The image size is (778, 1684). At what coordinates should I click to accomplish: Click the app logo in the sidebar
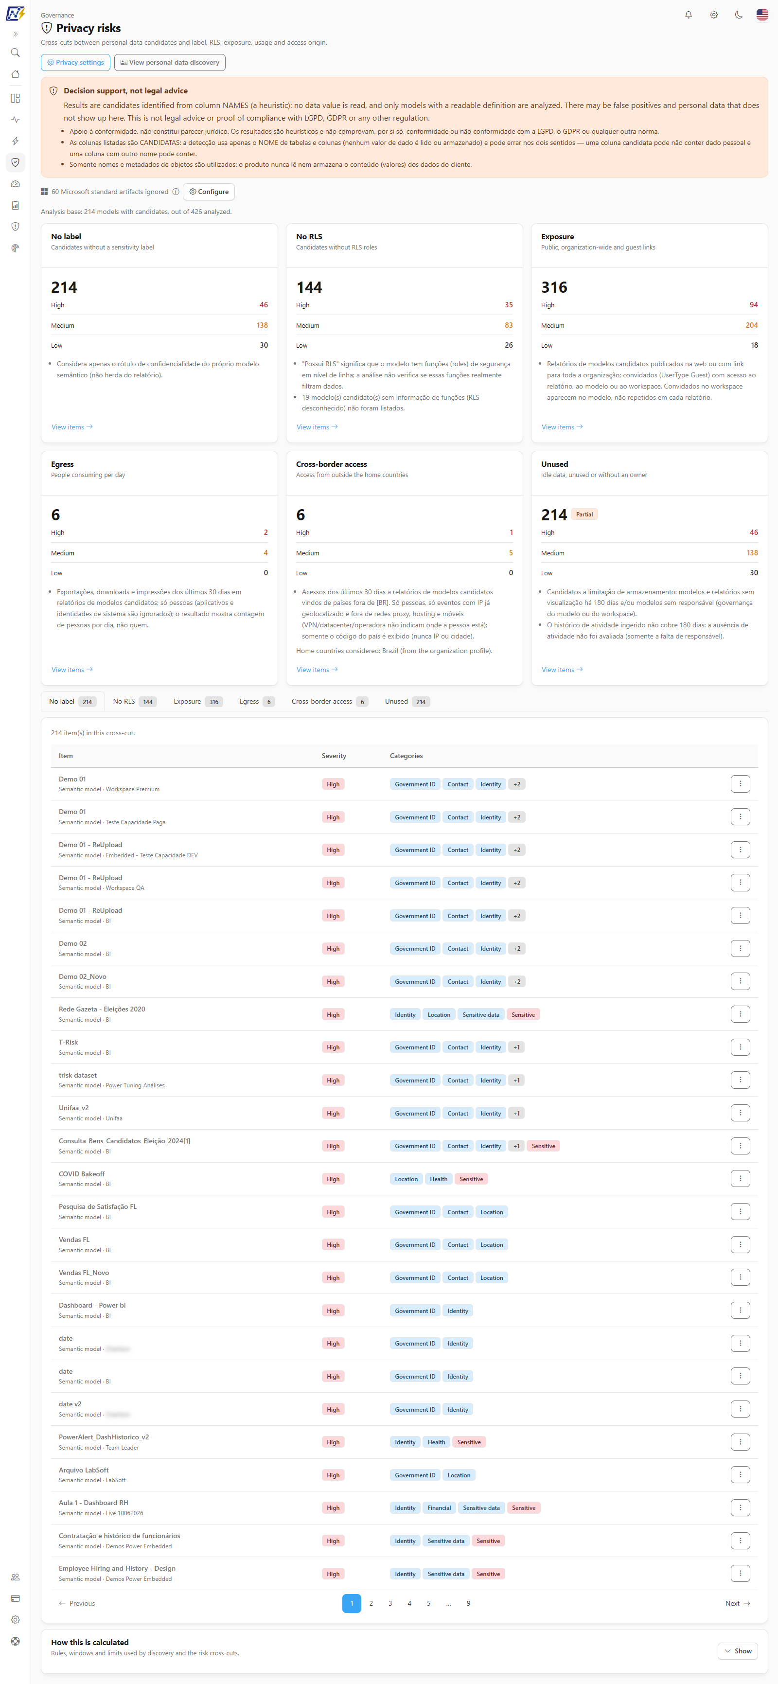pyautogui.click(x=15, y=13)
